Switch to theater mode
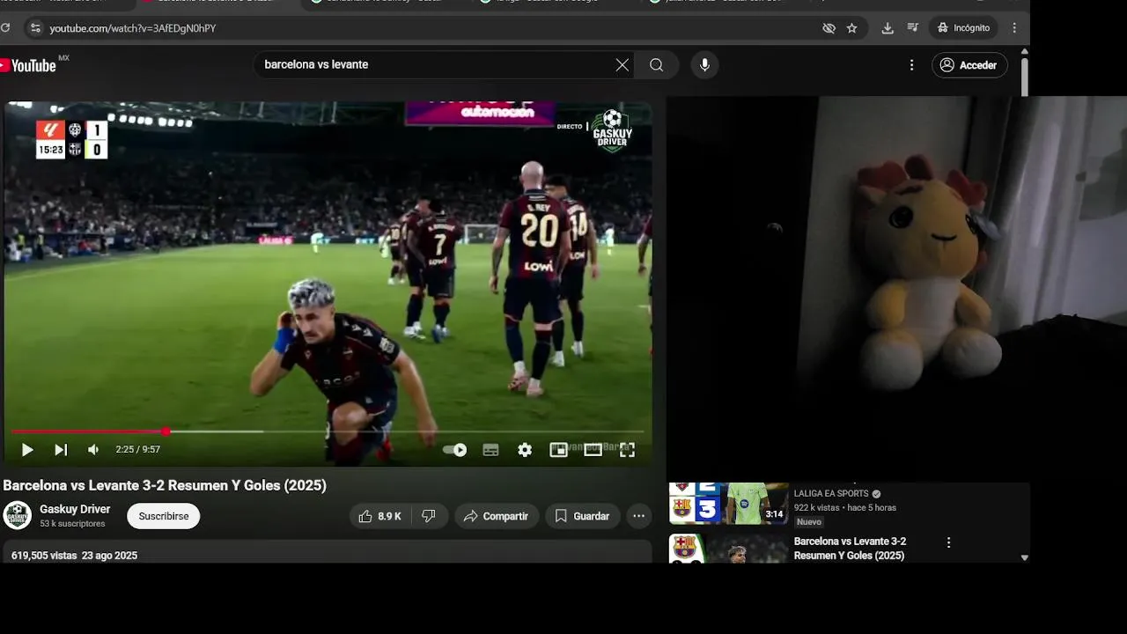 pyautogui.click(x=593, y=450)
